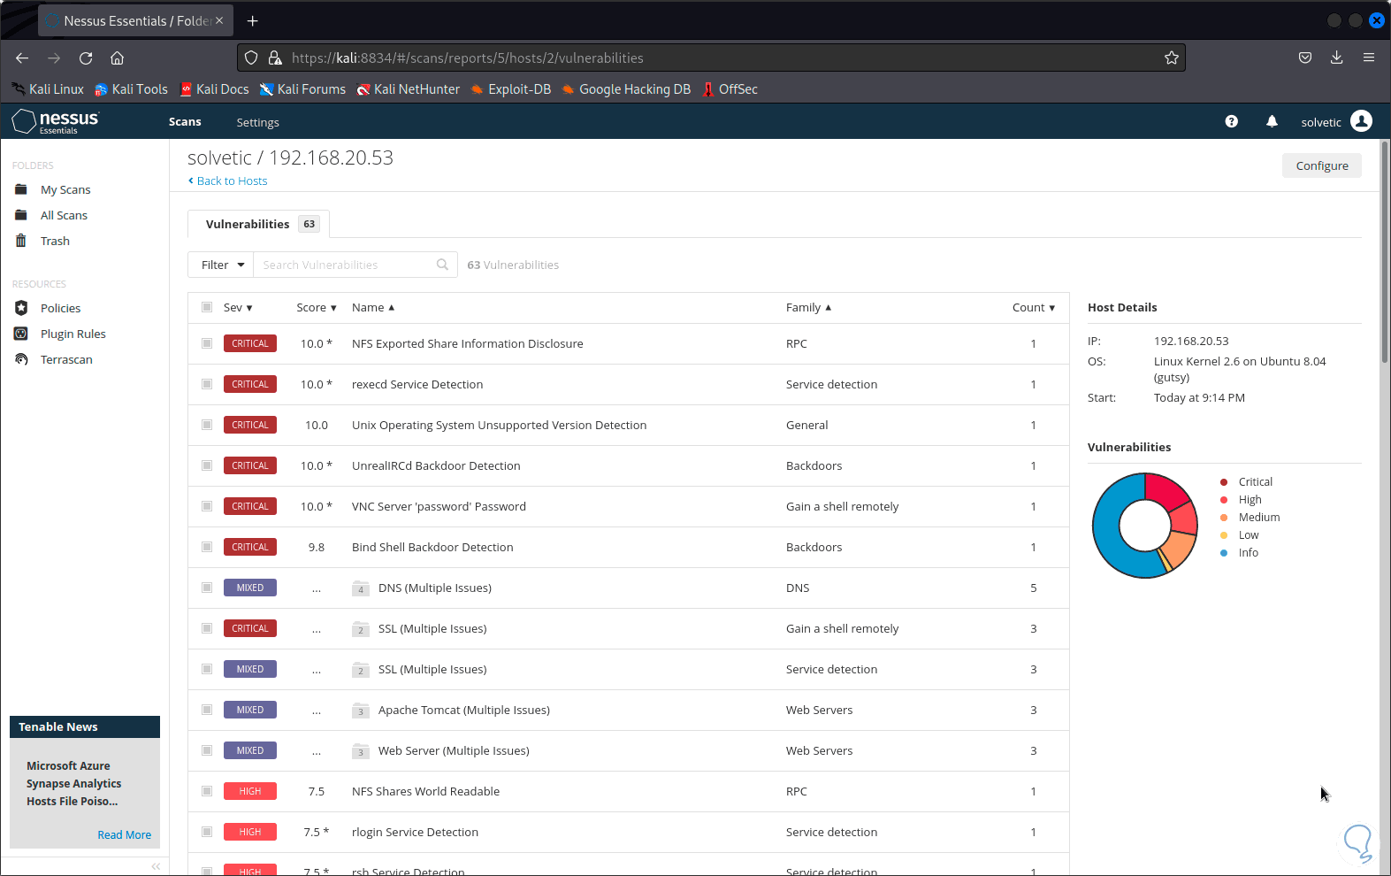The width and height of the screenshot is (1391, 876).
Task: Expand the mixed SSL (Multiple Issues) group
Action: [361, 670]
